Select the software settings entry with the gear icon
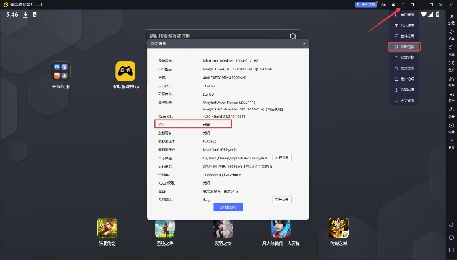The height and width of the screenshot is (260, 457). (x=404, y=36)
